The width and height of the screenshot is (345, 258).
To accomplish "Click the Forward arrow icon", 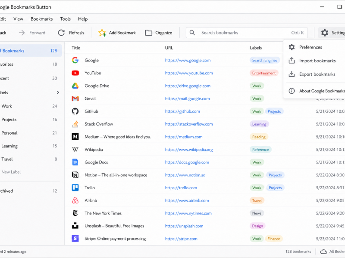I will pyautogui.click(x=22, y=33).
